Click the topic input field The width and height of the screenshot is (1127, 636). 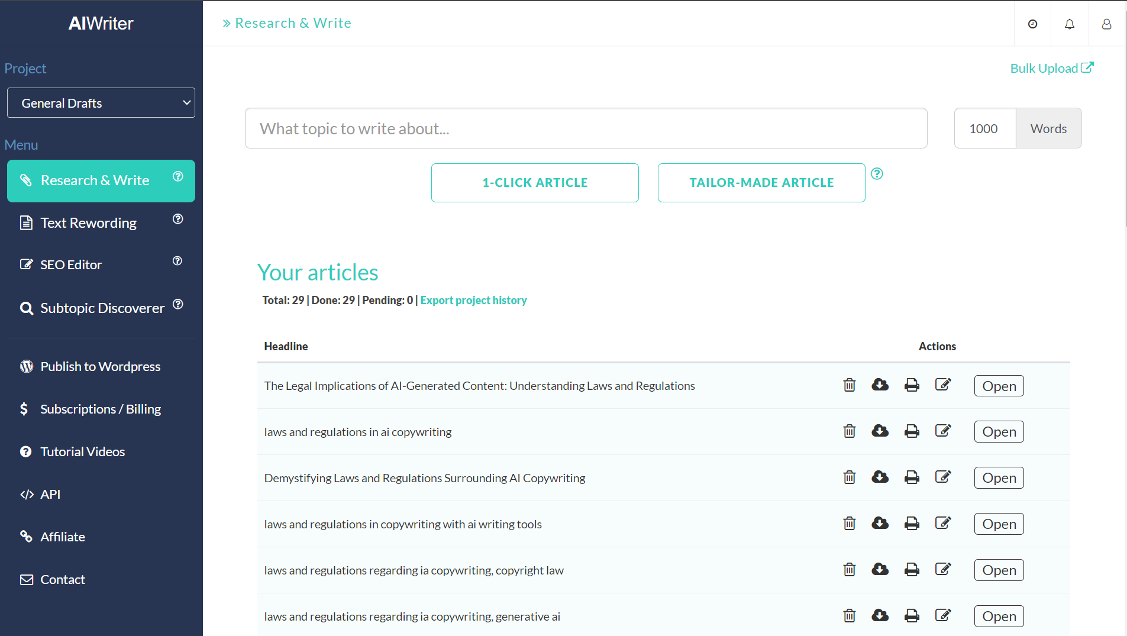pos(586,128)
